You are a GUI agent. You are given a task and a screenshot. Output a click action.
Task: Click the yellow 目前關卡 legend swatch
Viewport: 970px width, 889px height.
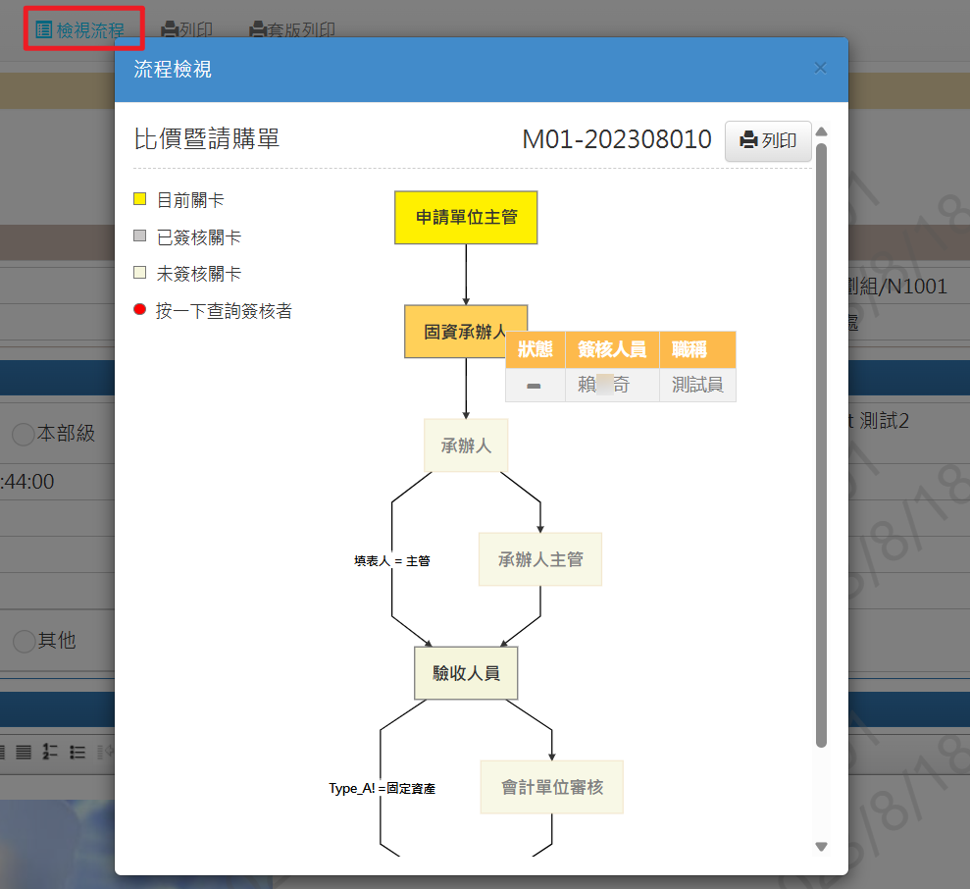pyautogui.click(x=139, y=199)
